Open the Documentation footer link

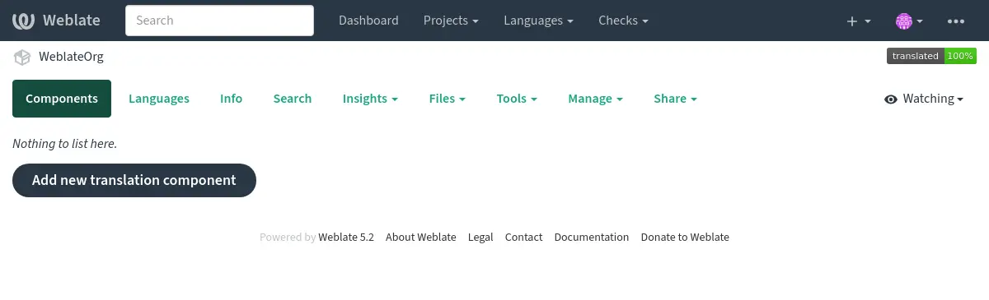pos(592,237)
